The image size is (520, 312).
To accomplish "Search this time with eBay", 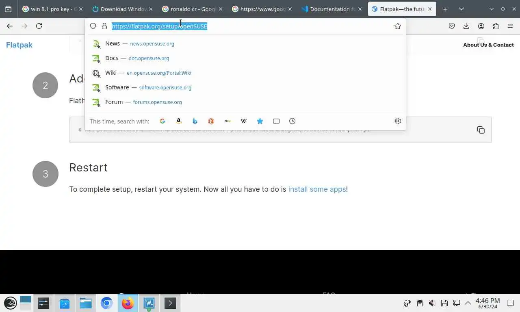I will (227, 121).
